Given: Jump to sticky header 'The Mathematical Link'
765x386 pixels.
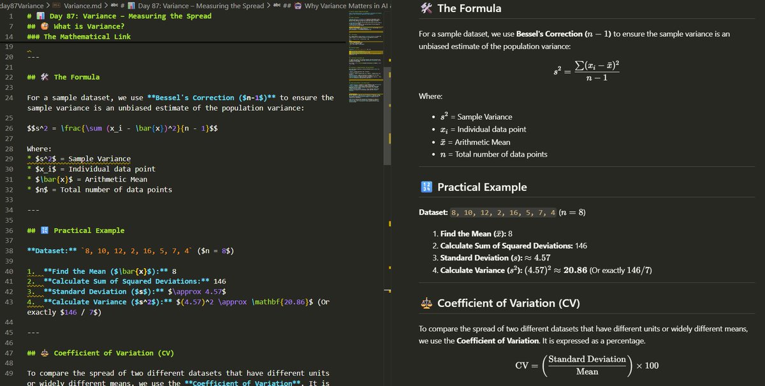Looking at the screenshot, I should point(79,36).
